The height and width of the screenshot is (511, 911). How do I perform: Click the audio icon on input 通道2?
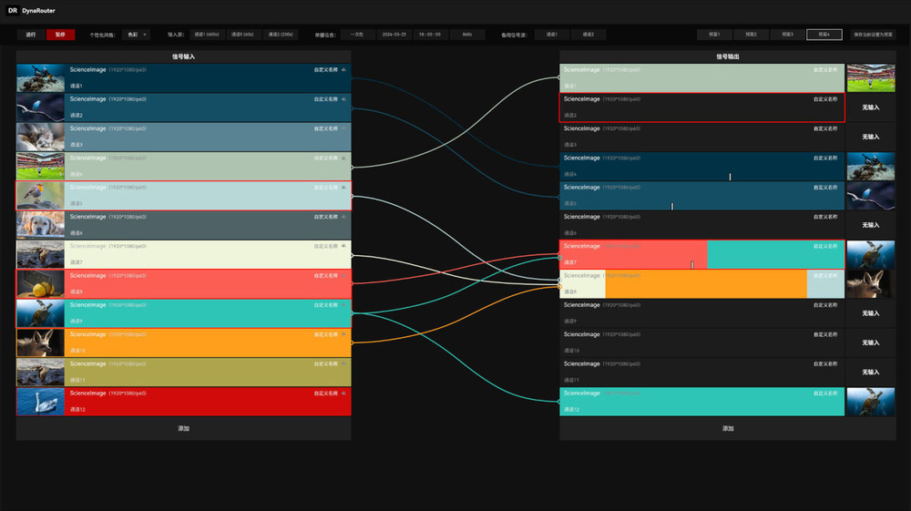click(344, 98)
